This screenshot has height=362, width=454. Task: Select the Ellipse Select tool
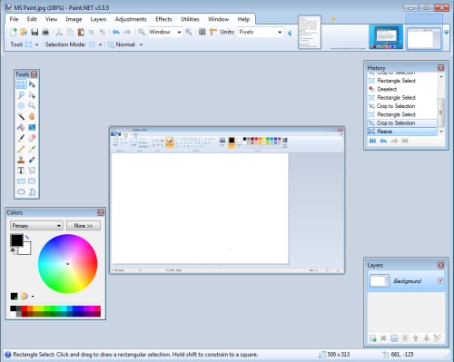(x=21, y=105)
